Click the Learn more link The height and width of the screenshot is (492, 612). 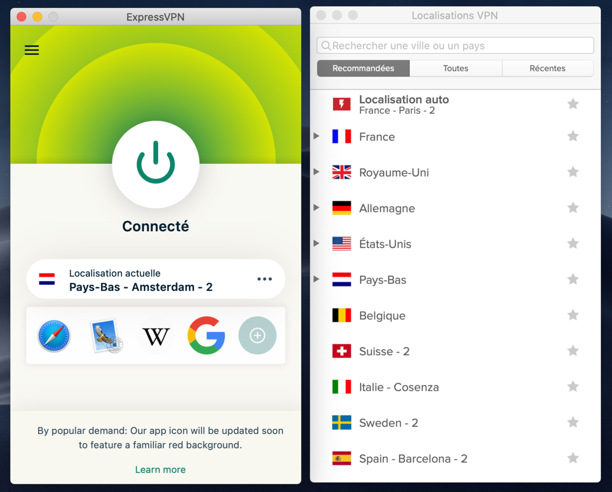coord(160,470)
